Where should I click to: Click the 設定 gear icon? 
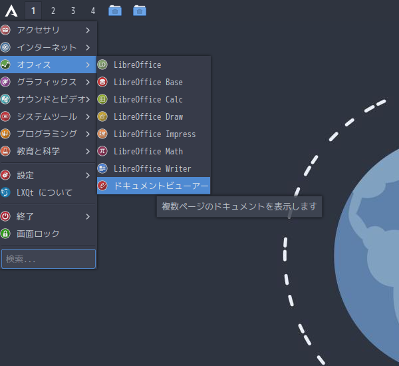click(5, 175)
